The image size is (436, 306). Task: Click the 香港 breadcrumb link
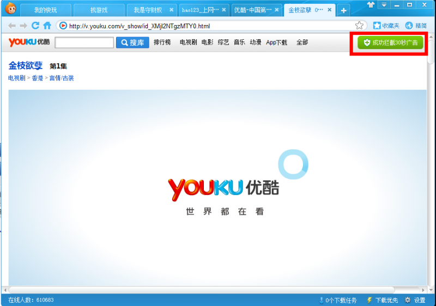click(38, 78)
